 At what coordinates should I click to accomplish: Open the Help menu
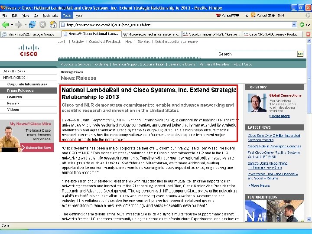79,15
